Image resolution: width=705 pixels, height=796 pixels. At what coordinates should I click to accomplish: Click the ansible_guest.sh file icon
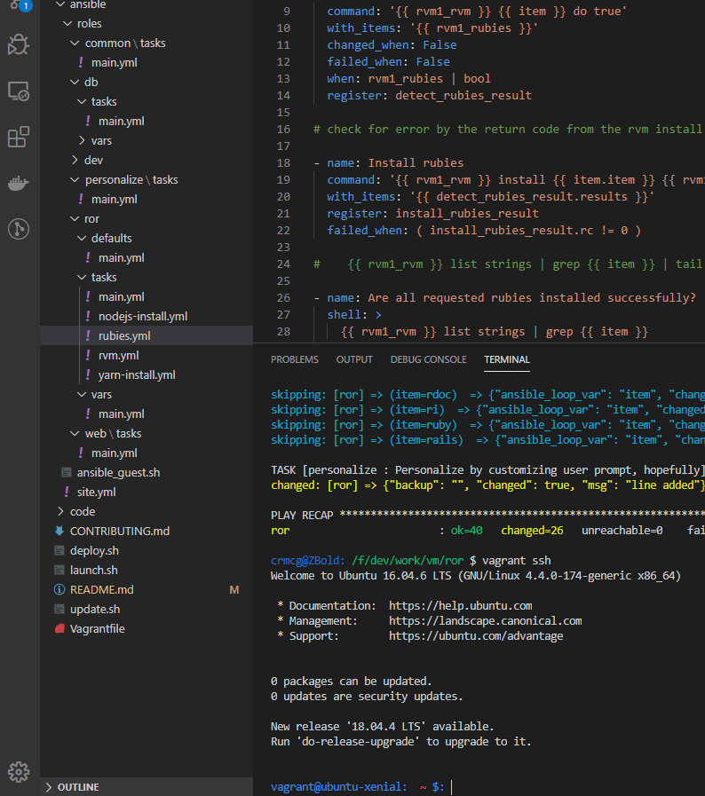click(x=67, y=473)
